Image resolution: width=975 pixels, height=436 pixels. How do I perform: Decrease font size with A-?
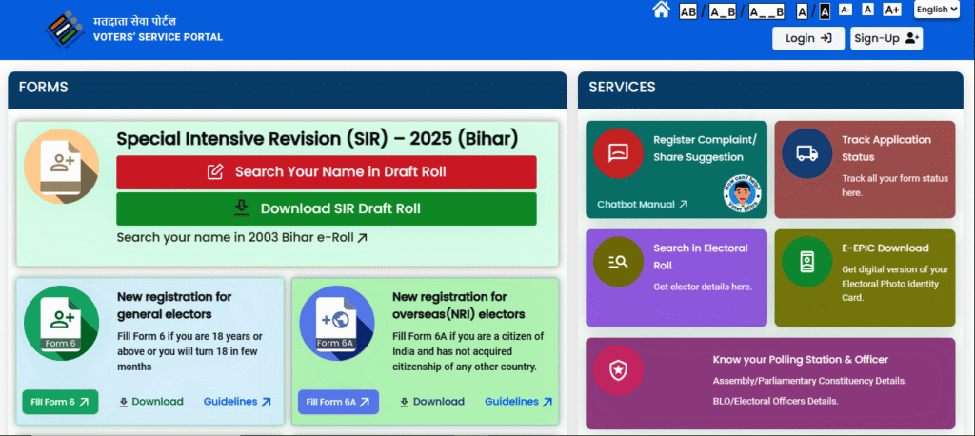(846, 10)
